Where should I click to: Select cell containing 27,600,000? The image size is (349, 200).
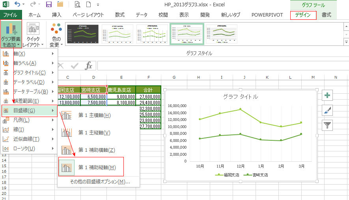click(x=148, y=97)
